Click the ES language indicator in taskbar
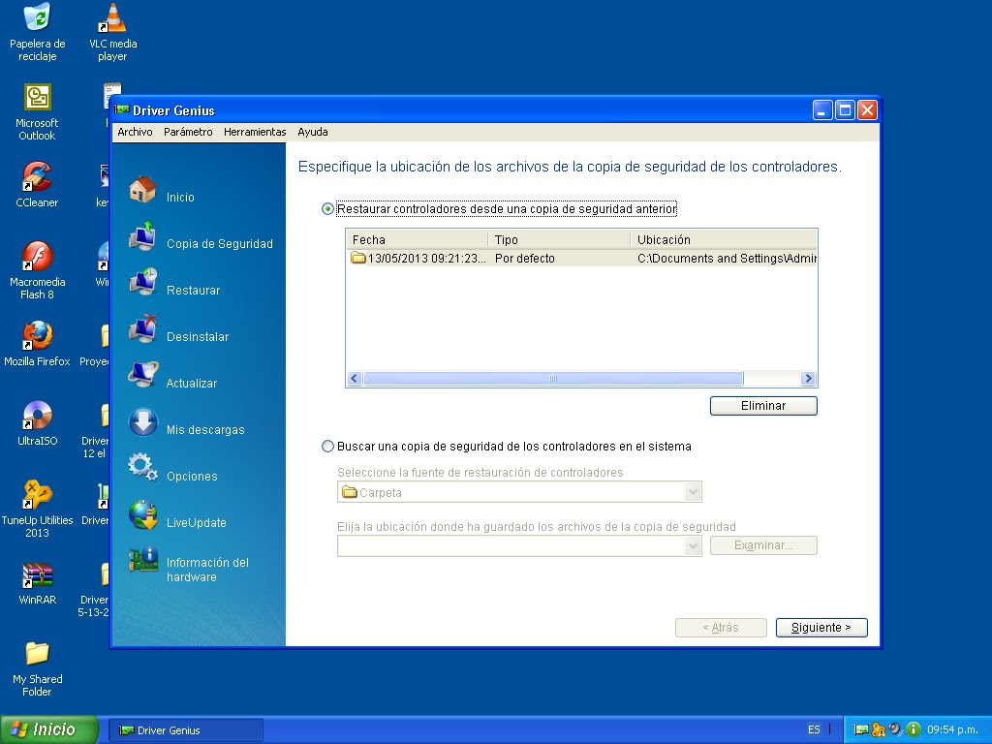The image size is (992, 744). point(814,729)
